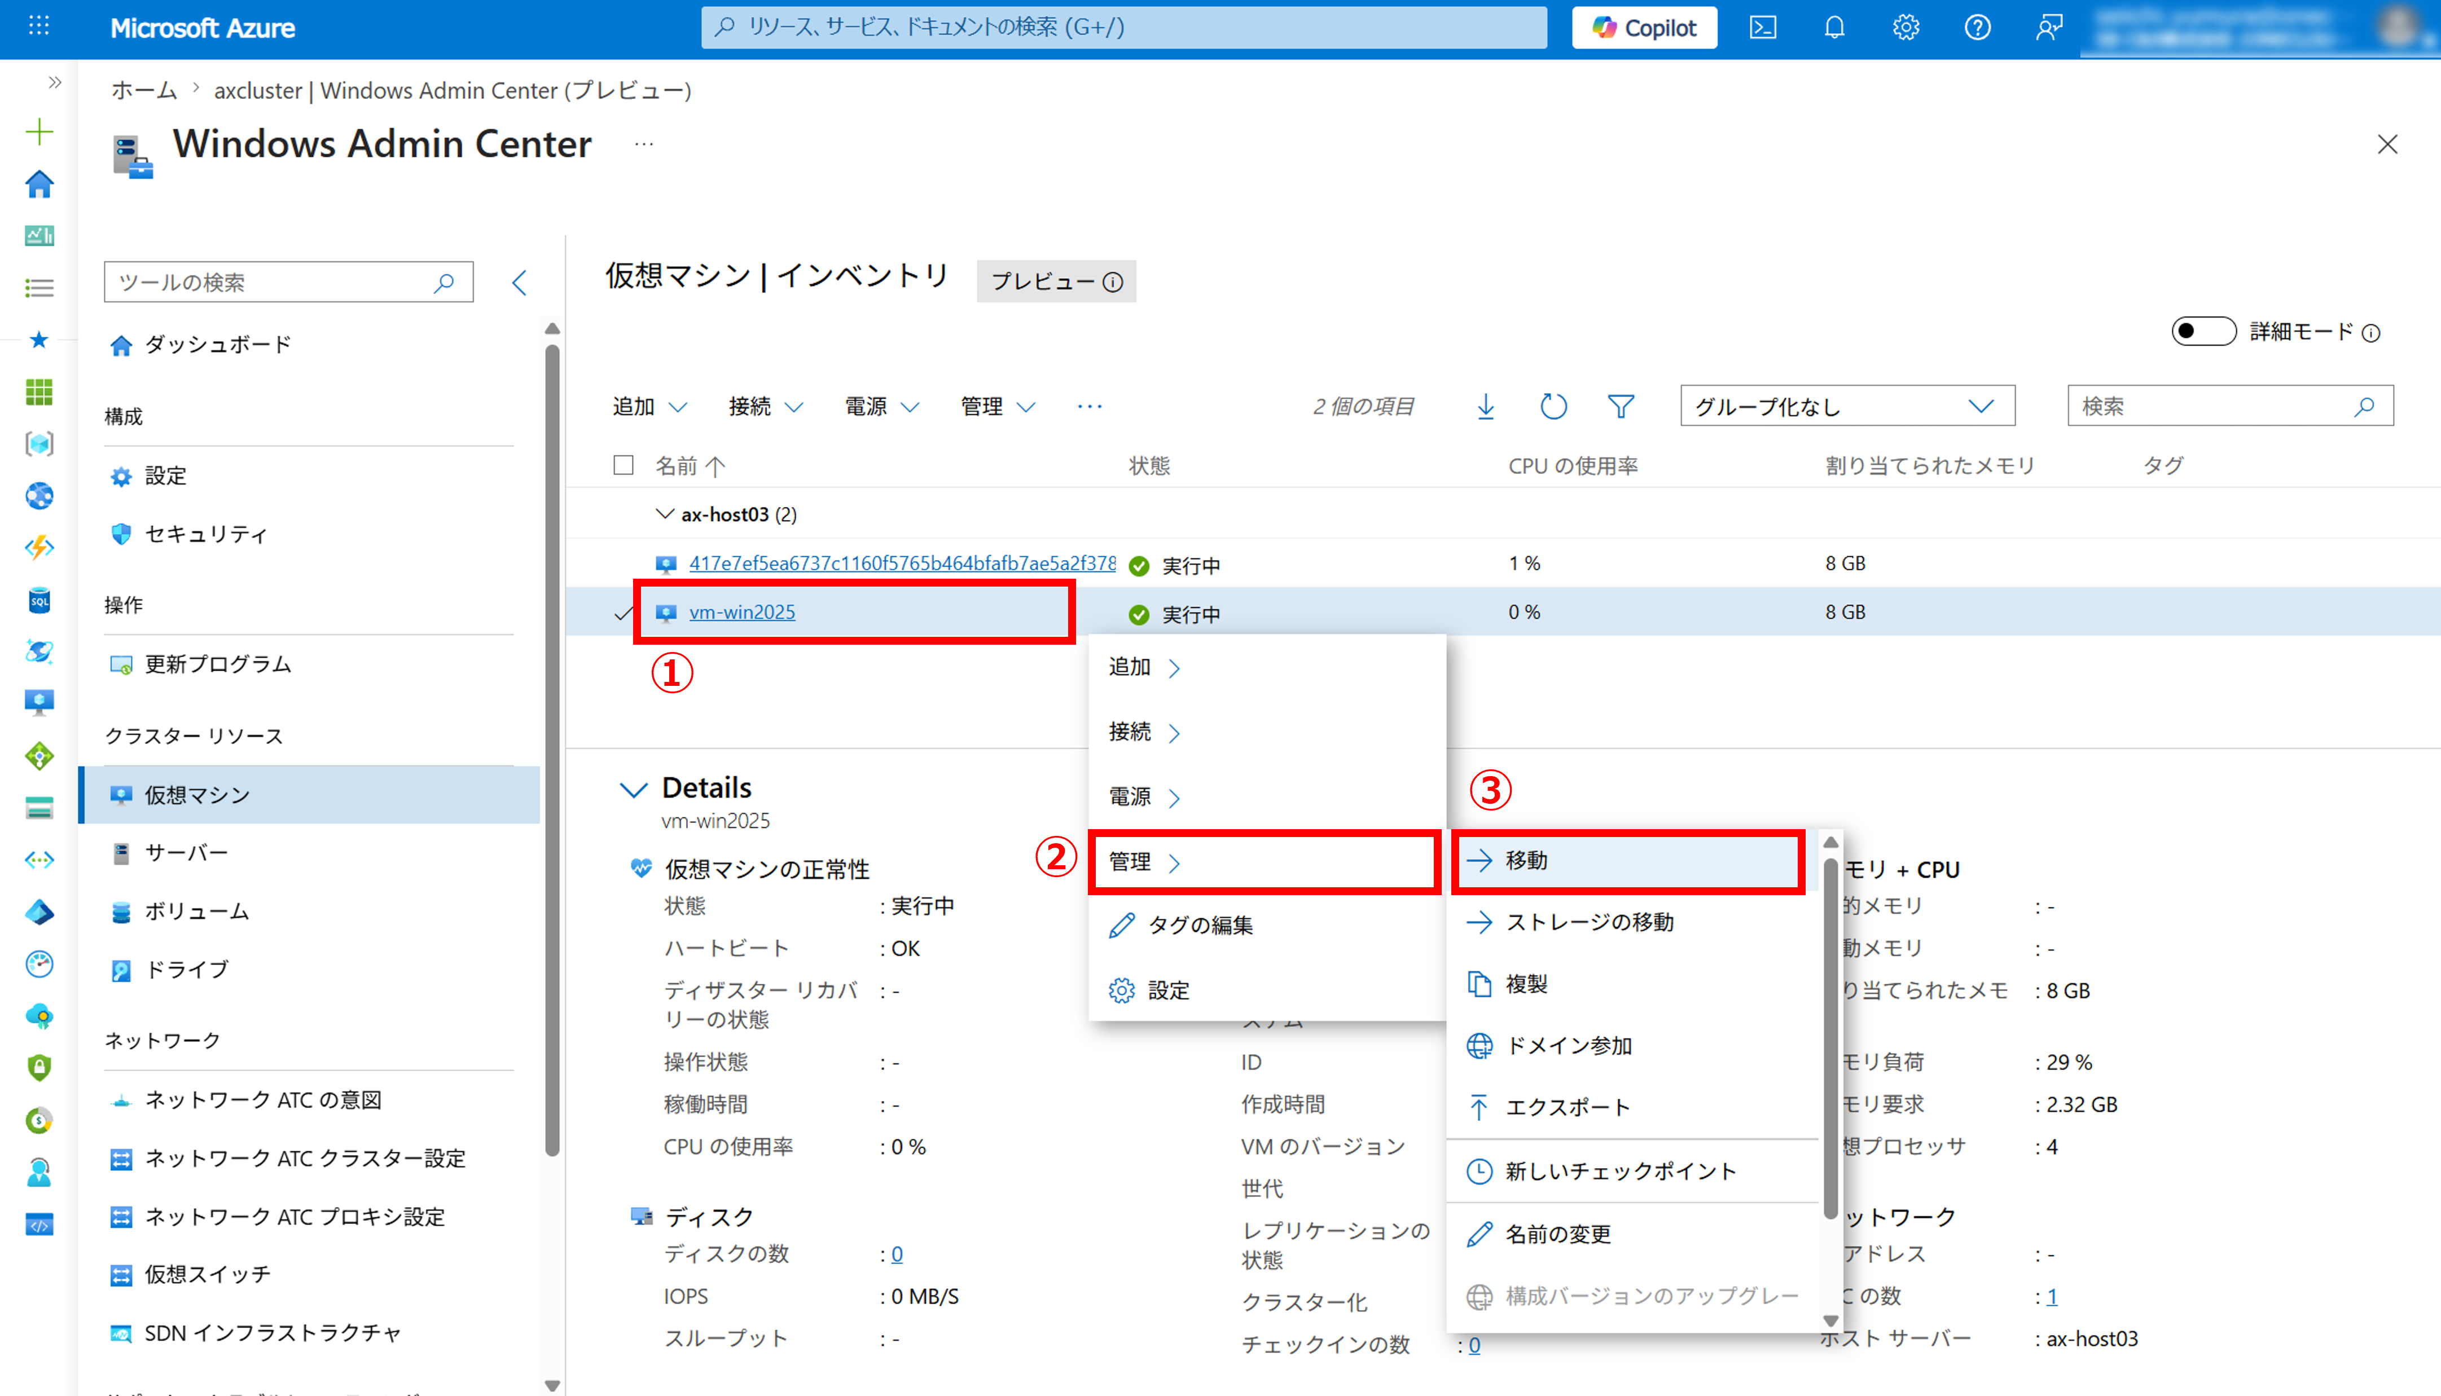This screenshot has height=1396, width=2441.
Task: Click Copilot button
Action: point(1644,28)
